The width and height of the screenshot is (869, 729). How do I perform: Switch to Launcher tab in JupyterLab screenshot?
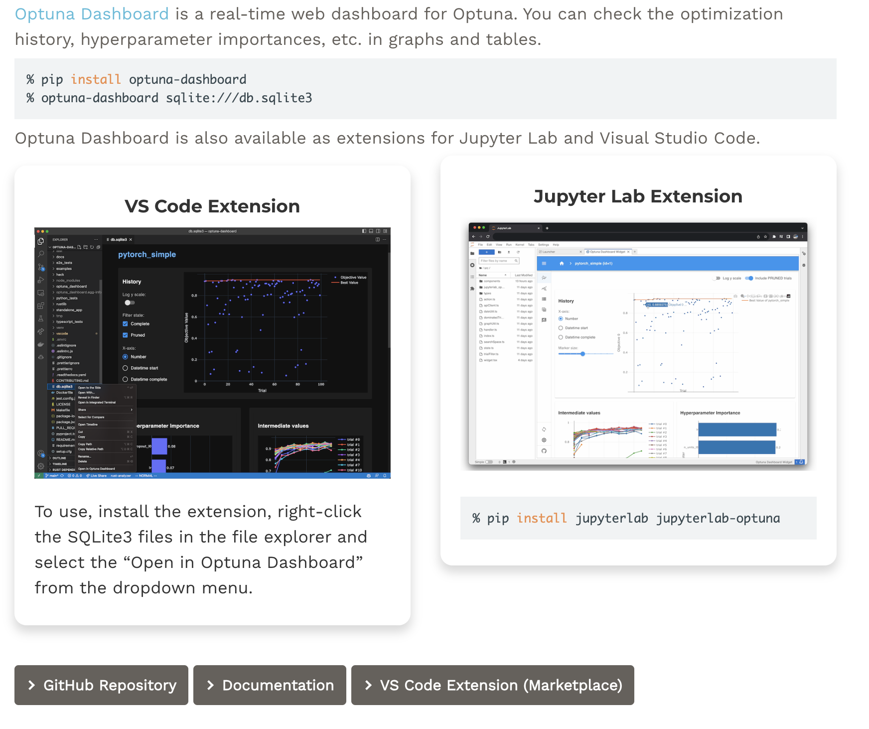coord(561,252)
